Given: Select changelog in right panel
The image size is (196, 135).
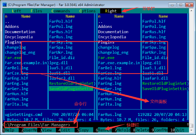Looking at the screenshot, I should pos(109,47).
